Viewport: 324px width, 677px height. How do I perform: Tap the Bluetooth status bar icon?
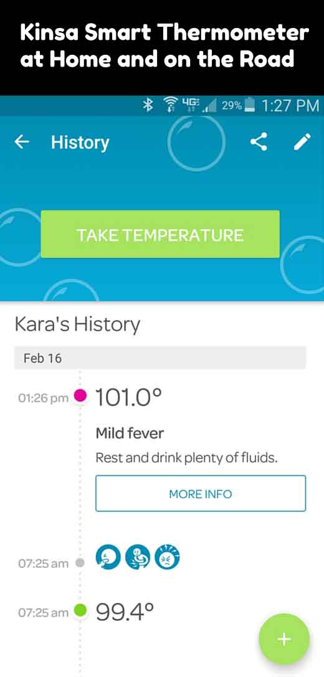(x=149, y=105)
